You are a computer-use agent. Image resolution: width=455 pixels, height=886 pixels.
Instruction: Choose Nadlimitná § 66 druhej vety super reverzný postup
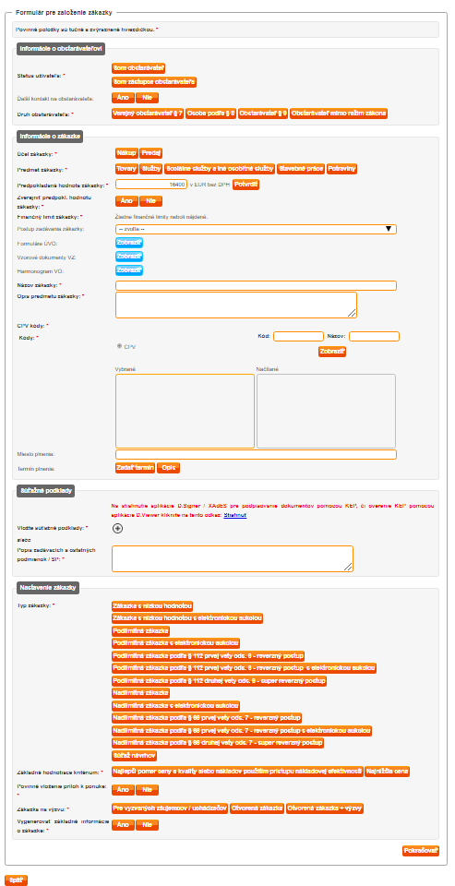[x=218, y=743]
